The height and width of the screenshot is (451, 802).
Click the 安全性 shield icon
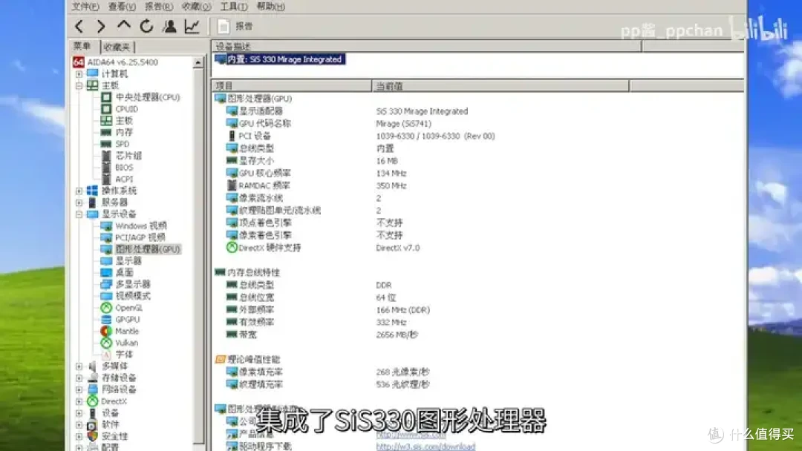(x=92, y=437)
